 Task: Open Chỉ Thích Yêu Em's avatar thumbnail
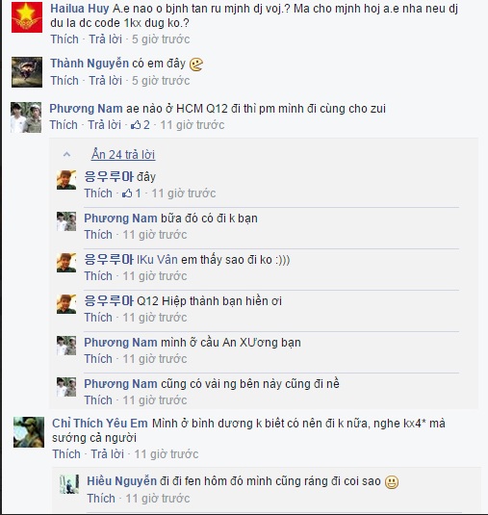[29, 432]
